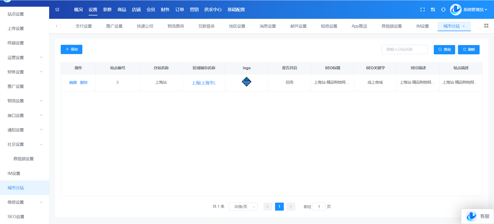This screenshot has width=494, height=224.
Task: Click the Sams logo thumbnail
Action: [246, 82]
